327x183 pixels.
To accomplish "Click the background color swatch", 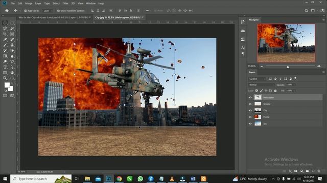I will tap(11, 89).
